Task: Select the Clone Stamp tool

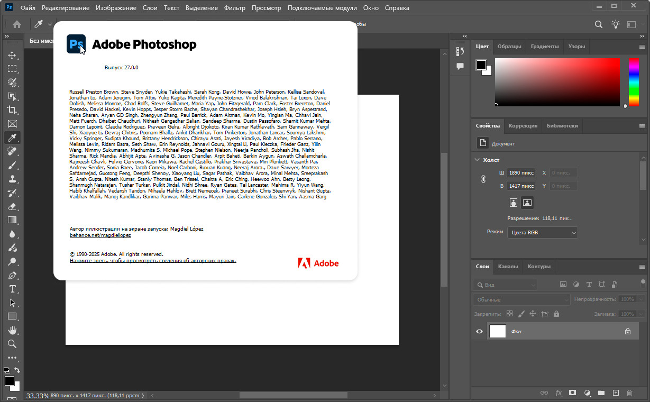Action: point(12,179)
